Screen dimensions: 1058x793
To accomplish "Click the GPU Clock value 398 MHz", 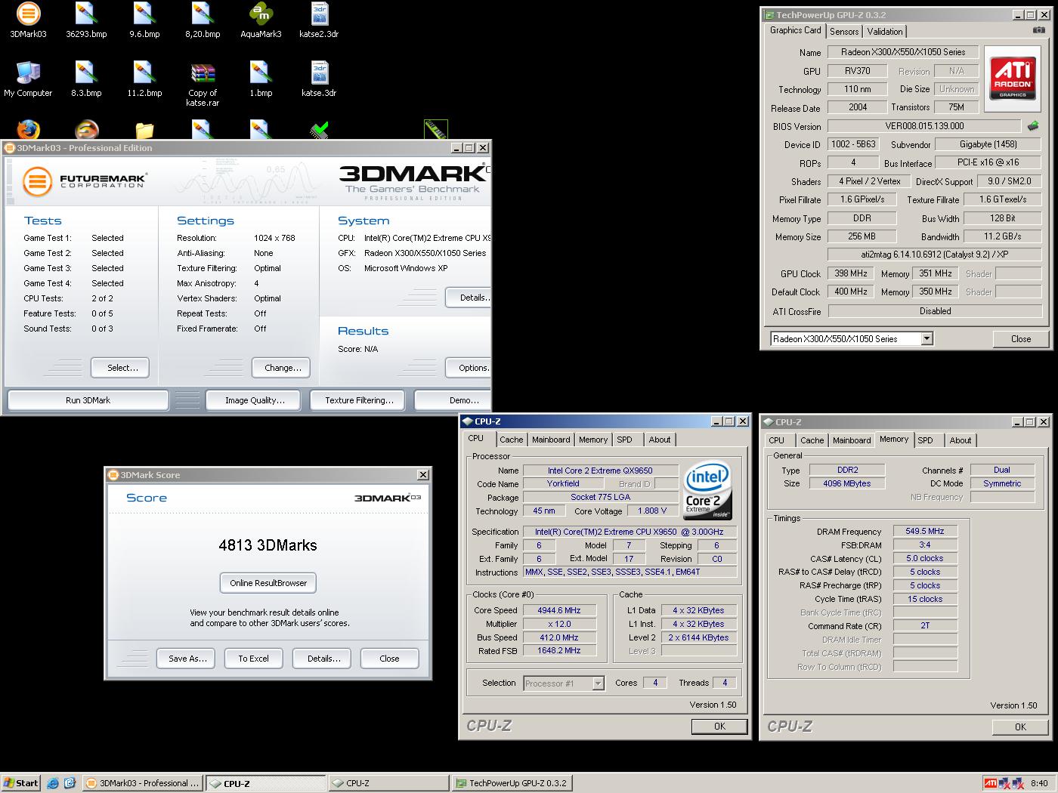I will pyautogui.click(x=851, y=273).
